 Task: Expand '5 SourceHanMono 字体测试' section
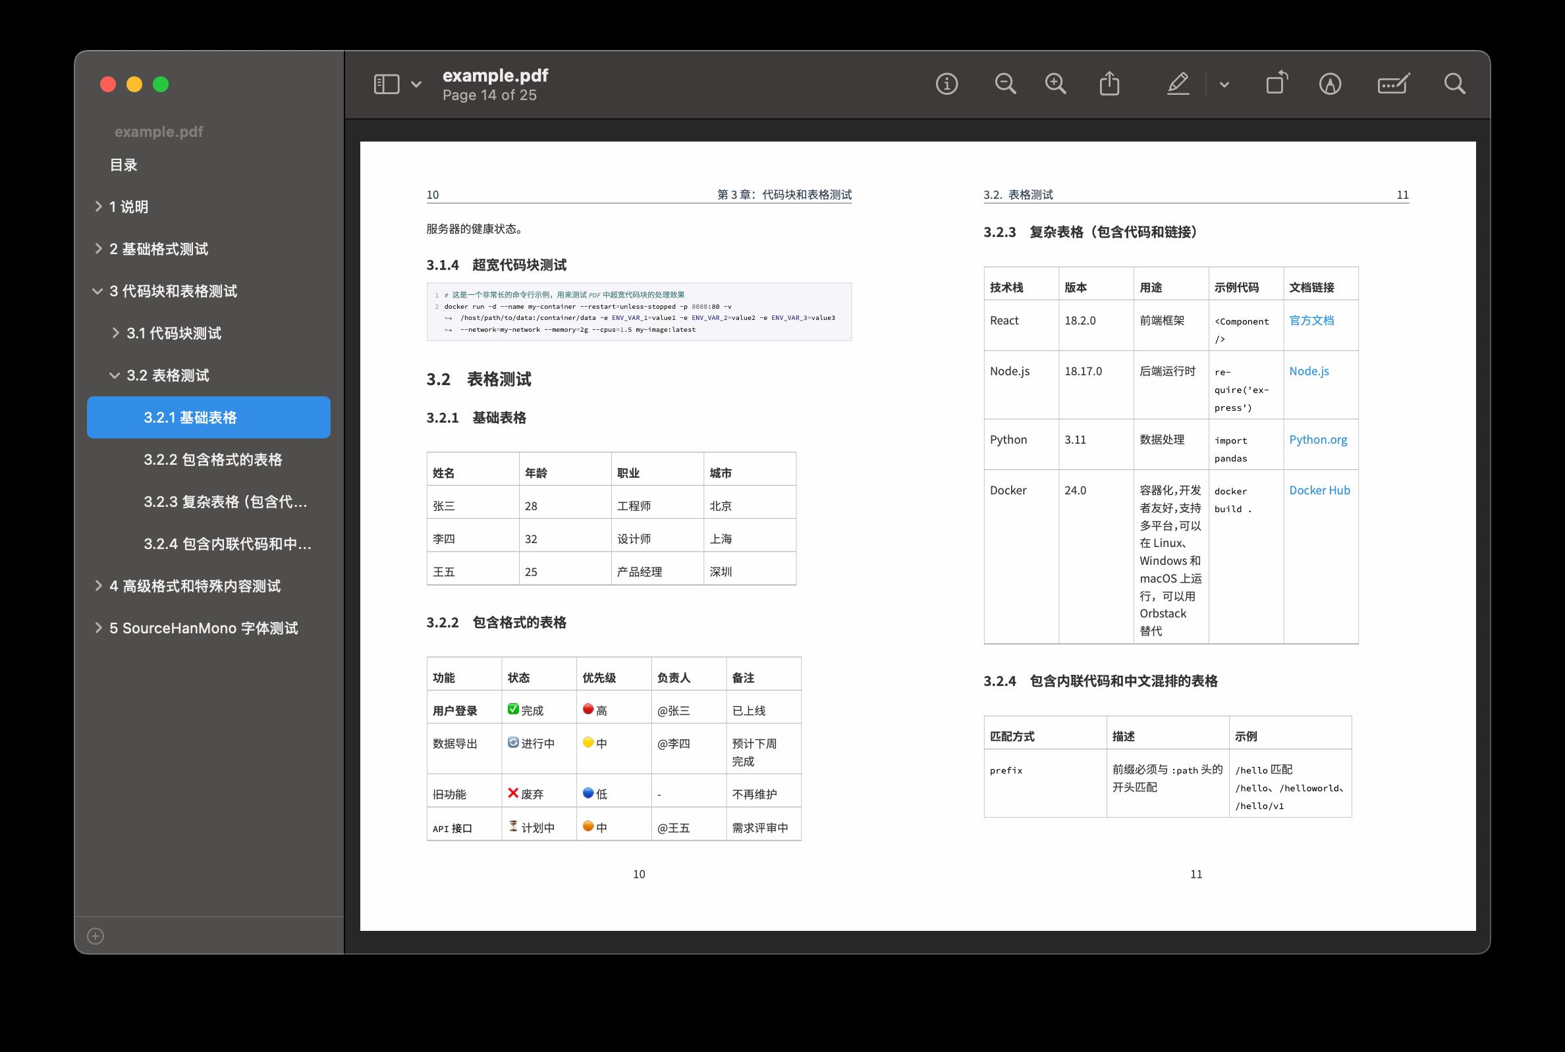click(99, 628)
